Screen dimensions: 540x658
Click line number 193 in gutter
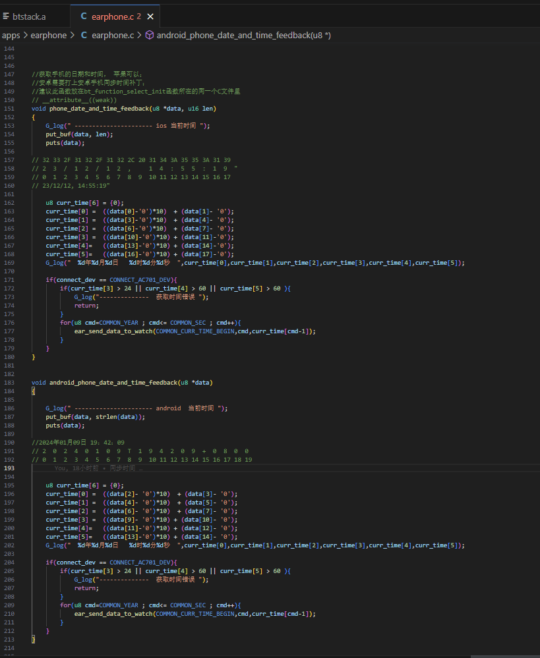pyautogui.click(x=9, y=468)
